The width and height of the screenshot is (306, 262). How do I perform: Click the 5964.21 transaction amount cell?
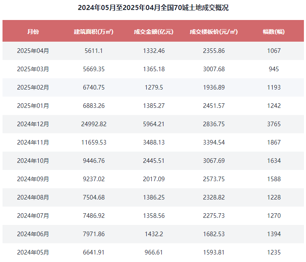[153, 124]
